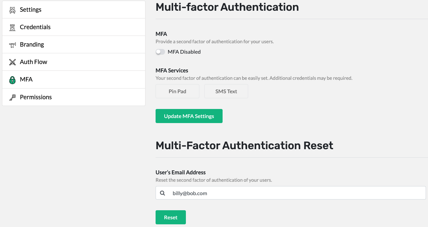Click the Settings icon in sidebar
Screen dimensions: 428x227
(x=12, y=10)
